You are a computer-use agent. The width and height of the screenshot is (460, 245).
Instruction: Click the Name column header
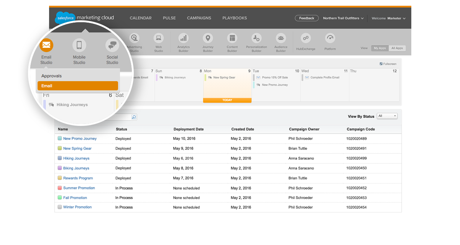63,129
